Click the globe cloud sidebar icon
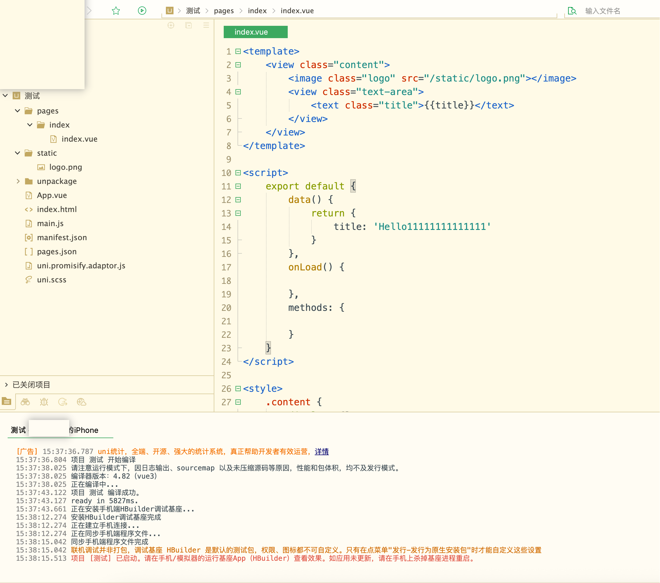The width and height of the screenshot is (660, 583). [x=81, y=402]
